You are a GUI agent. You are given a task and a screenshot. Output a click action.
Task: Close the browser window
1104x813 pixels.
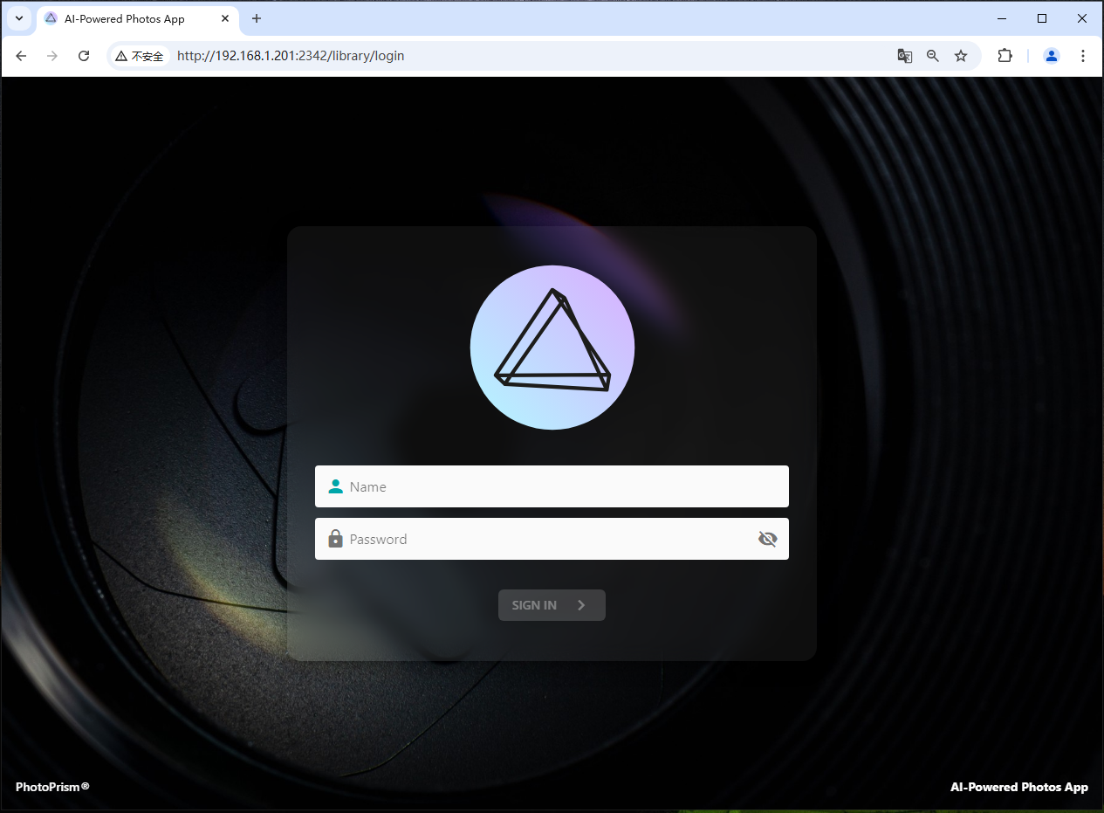tap(1082, 18)
